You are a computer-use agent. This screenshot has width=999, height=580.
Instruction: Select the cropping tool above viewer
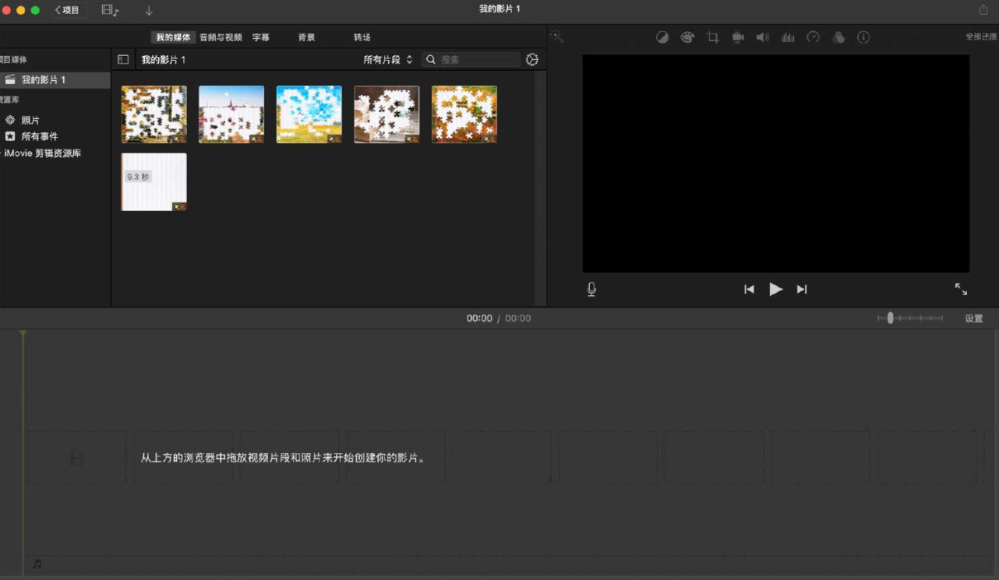(x=712, y=37)
